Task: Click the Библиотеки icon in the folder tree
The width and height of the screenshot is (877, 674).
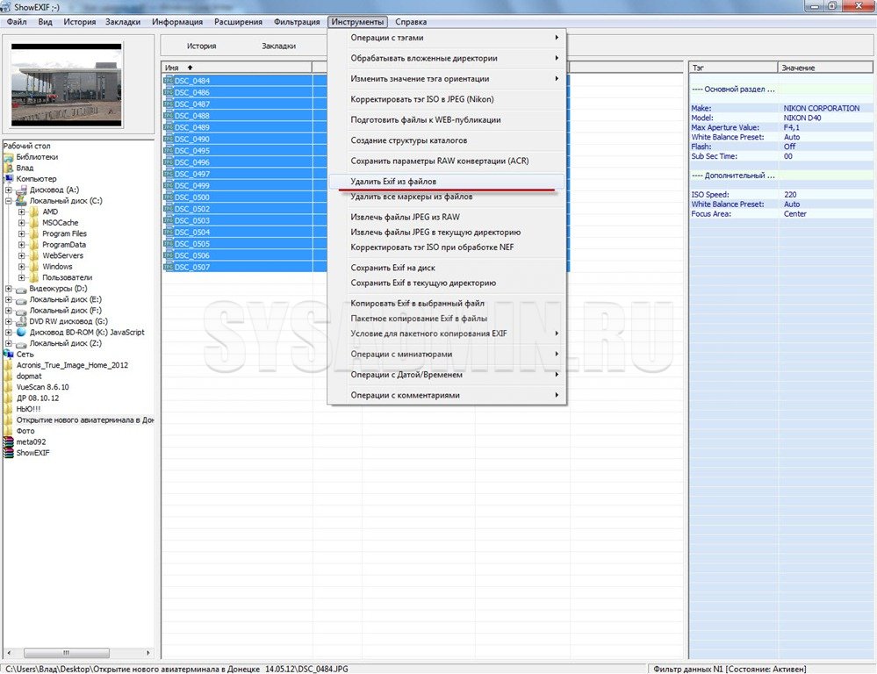Action: click(x=9, y=157)
